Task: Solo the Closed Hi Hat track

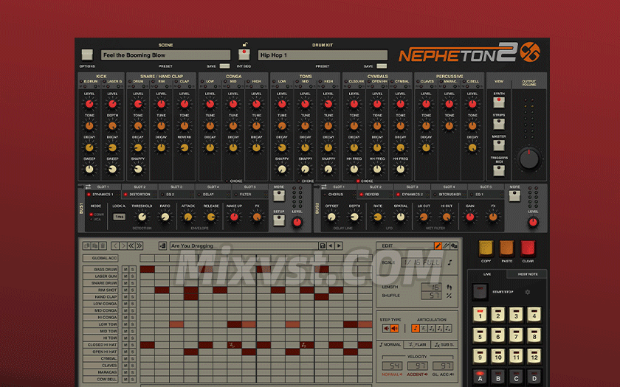Action: click(133, 344)
